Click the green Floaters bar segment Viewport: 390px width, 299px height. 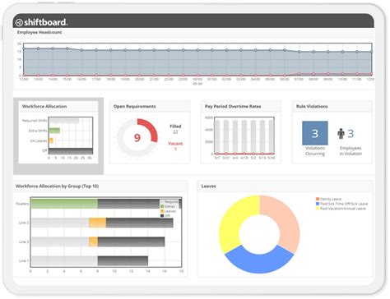click(64, 204)
